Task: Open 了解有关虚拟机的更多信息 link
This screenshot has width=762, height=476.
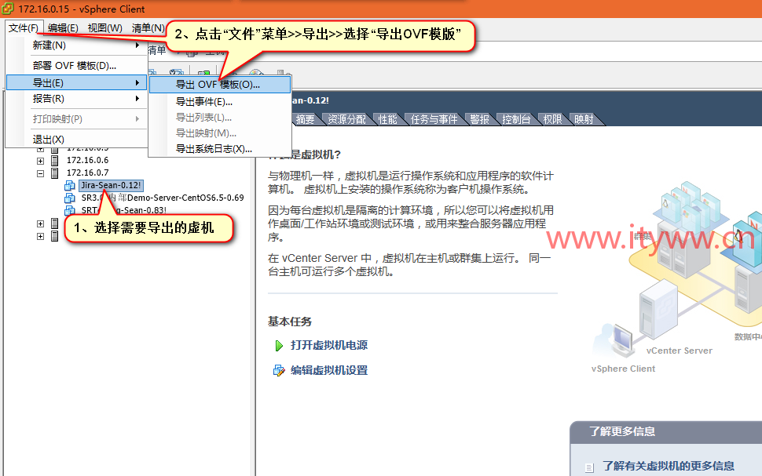Action: (x=669, y=467)
